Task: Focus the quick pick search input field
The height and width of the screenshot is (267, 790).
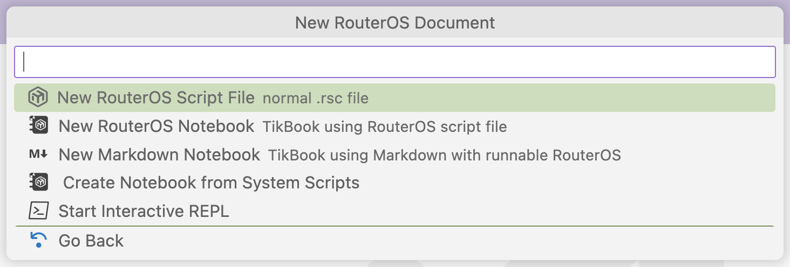Action: point(394,62)
